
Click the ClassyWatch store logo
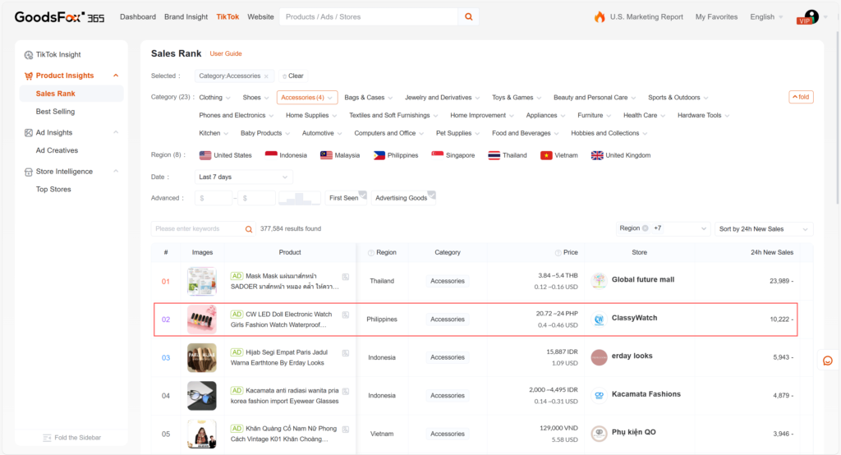[599, 319]
